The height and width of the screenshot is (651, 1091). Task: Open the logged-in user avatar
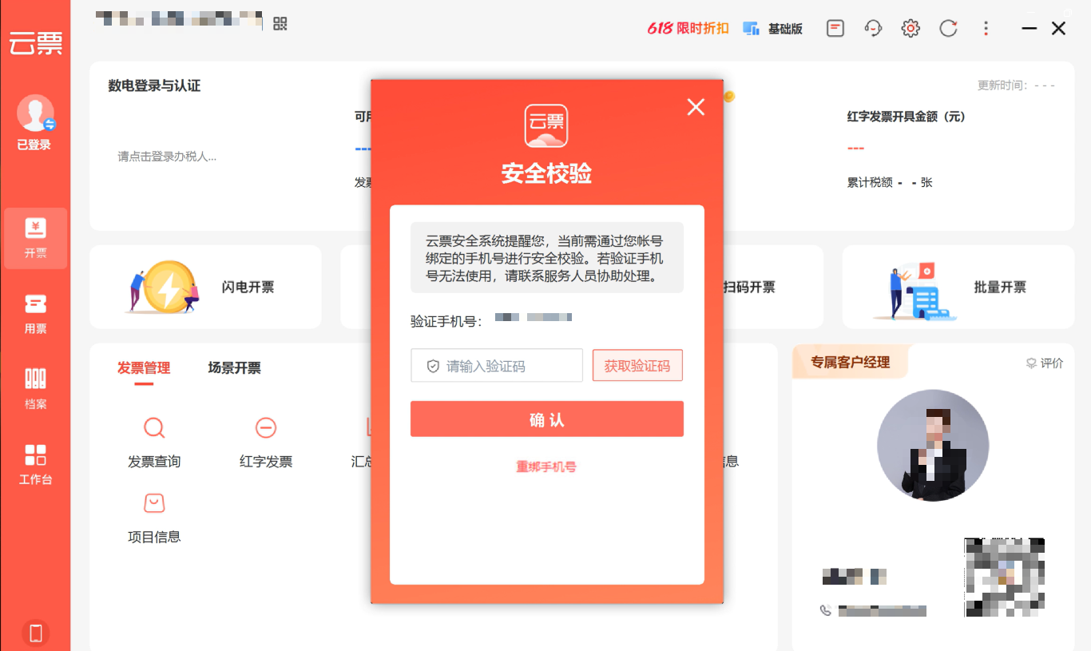pyautogui.click(x=35, y=113)
